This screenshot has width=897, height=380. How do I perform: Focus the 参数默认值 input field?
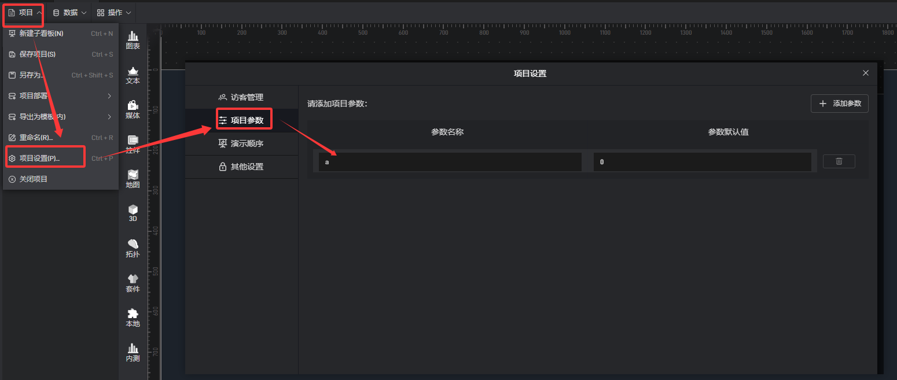[x=703, y=162]
